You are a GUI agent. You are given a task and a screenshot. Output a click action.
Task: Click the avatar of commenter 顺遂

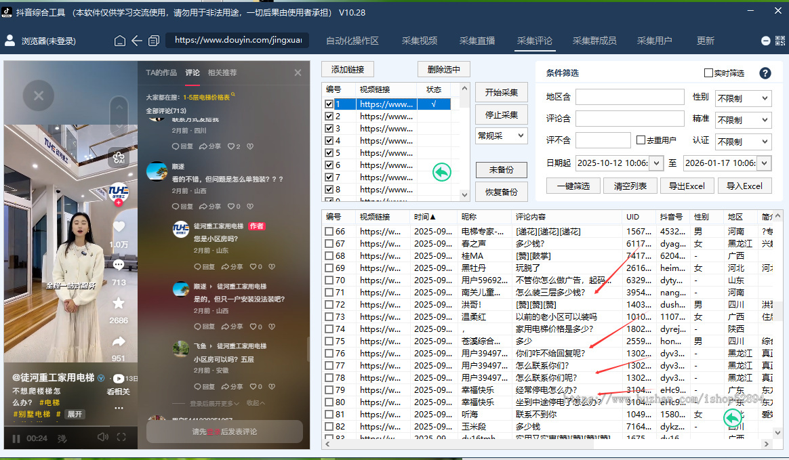(157, 171)
